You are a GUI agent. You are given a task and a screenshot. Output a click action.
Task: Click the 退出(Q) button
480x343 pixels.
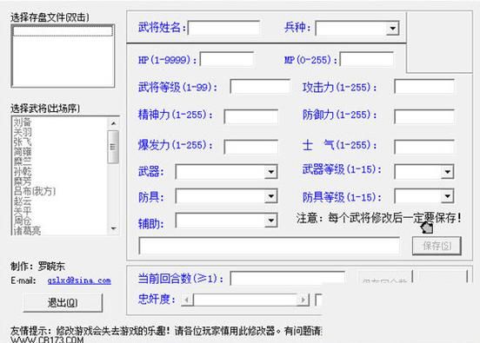(x=63, y=303)
